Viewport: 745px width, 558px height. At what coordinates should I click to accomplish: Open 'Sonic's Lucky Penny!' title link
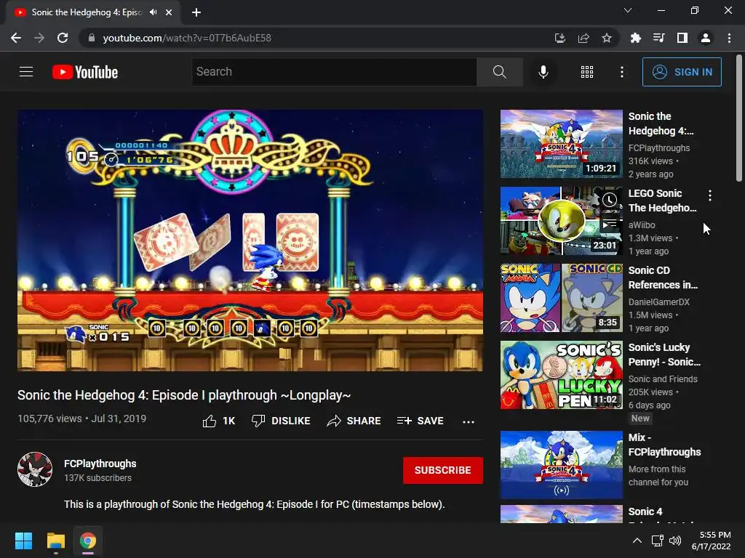pos(664,355)
